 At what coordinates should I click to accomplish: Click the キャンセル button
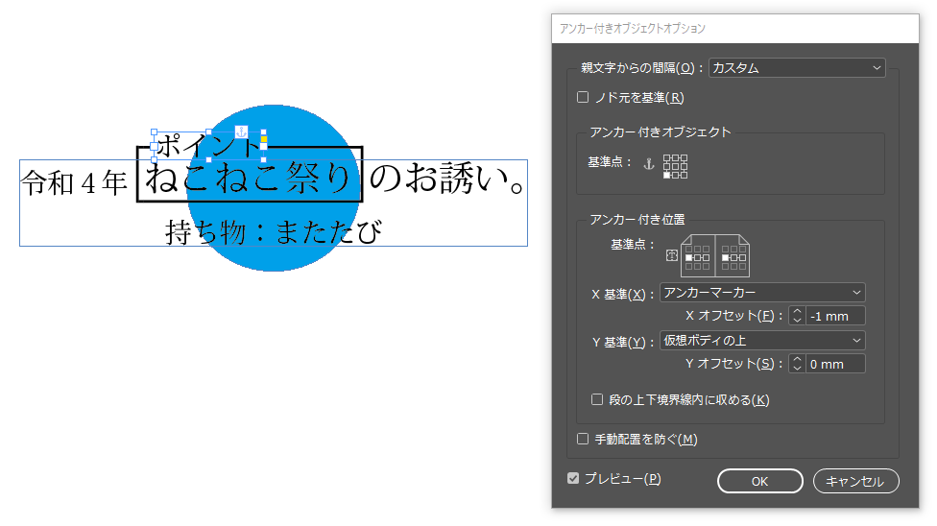pos(855,481)
